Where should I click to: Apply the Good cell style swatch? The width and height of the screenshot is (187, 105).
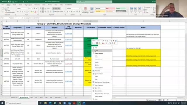(x=121, y=8)
